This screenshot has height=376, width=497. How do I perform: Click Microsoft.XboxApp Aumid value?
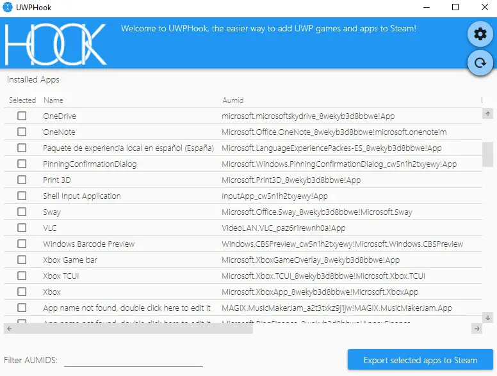(x=320, y=292)
